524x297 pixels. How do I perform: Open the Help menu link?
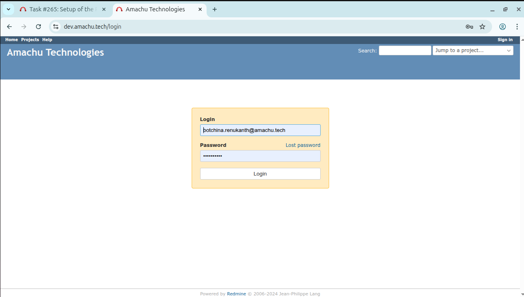pyautogui.click(x=47, y=40)
